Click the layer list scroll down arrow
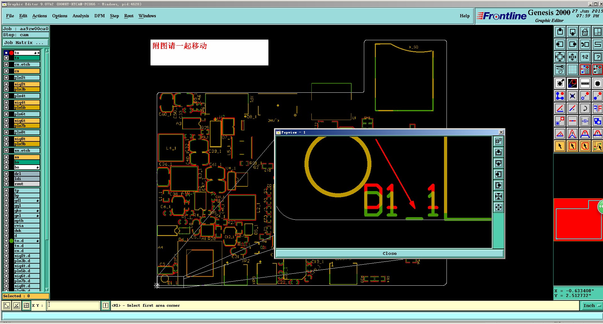 click(47, 289)
